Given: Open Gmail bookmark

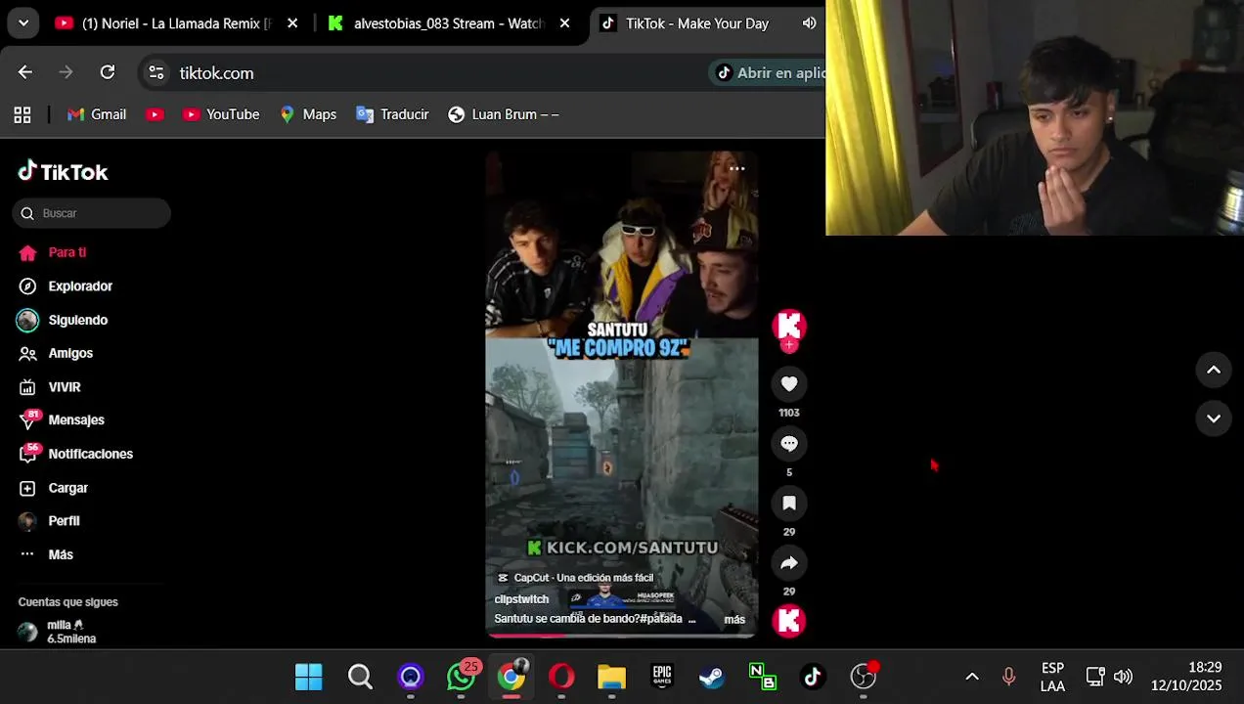Looking at the screenshot, I should (96, 114).
